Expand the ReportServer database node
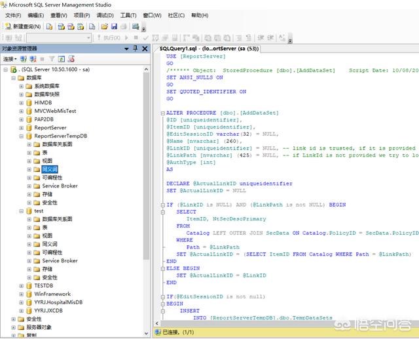The height and width of the screenshot is (339, 419). point(22,128)
